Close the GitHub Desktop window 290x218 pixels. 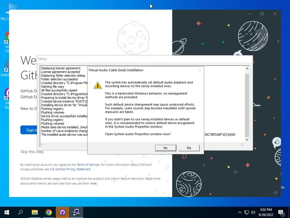click(275, 14)
